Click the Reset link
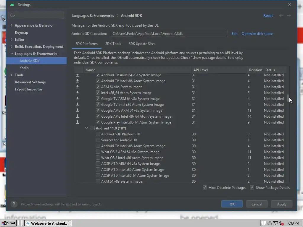 click(268, 16)
